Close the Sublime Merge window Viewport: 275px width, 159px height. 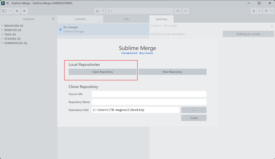click(270, 3)
